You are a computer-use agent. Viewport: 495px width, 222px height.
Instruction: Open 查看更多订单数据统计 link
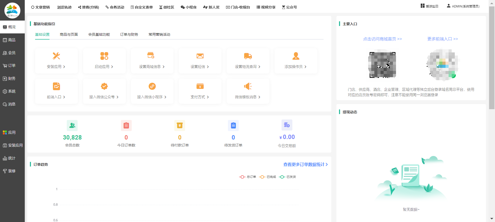[x=305, y=164]
